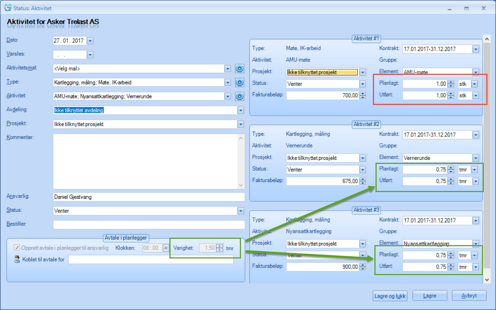Open Planlagt unit stk dropdown in Aktivitet #1
This screenshot has height=310, width=496.
[x=474, y=84]
